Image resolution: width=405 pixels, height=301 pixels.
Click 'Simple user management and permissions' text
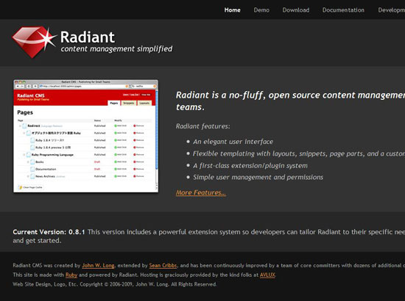coord(258,177)
